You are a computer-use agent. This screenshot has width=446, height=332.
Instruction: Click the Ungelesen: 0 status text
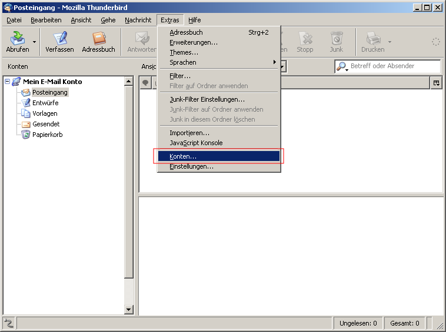tap(358, 323)
